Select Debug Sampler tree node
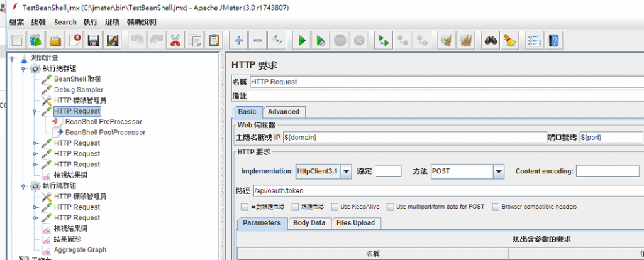Image resolution: width=644 pixels, height=260 pixels. [x=79, y=90]
